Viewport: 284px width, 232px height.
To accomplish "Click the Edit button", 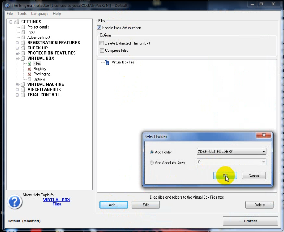I will [146, 205].
